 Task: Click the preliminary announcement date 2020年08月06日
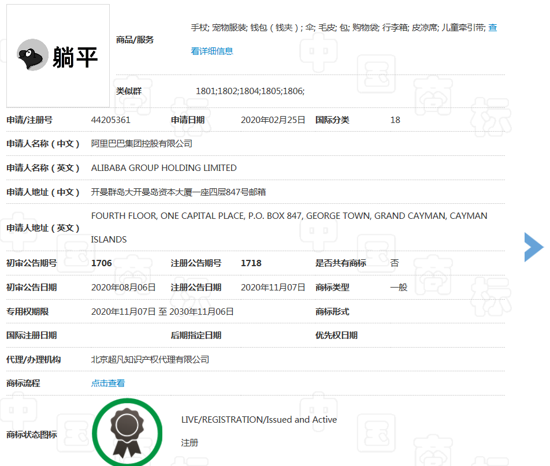pos(124,288)
